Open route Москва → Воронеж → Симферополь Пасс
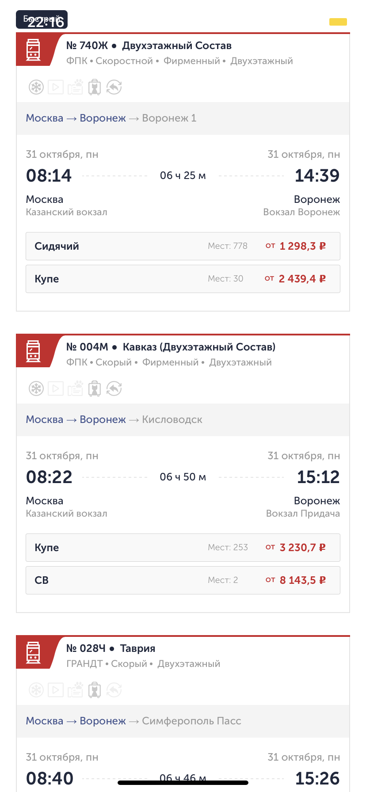The width and height of the screenshot is (366, 792). (133, 721)
